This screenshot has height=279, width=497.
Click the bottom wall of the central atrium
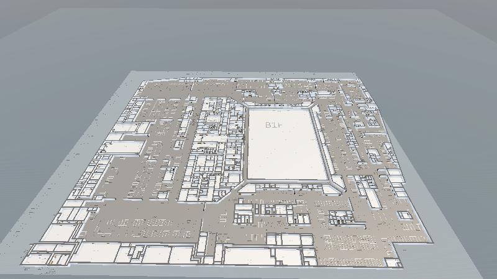coord(287,182)
